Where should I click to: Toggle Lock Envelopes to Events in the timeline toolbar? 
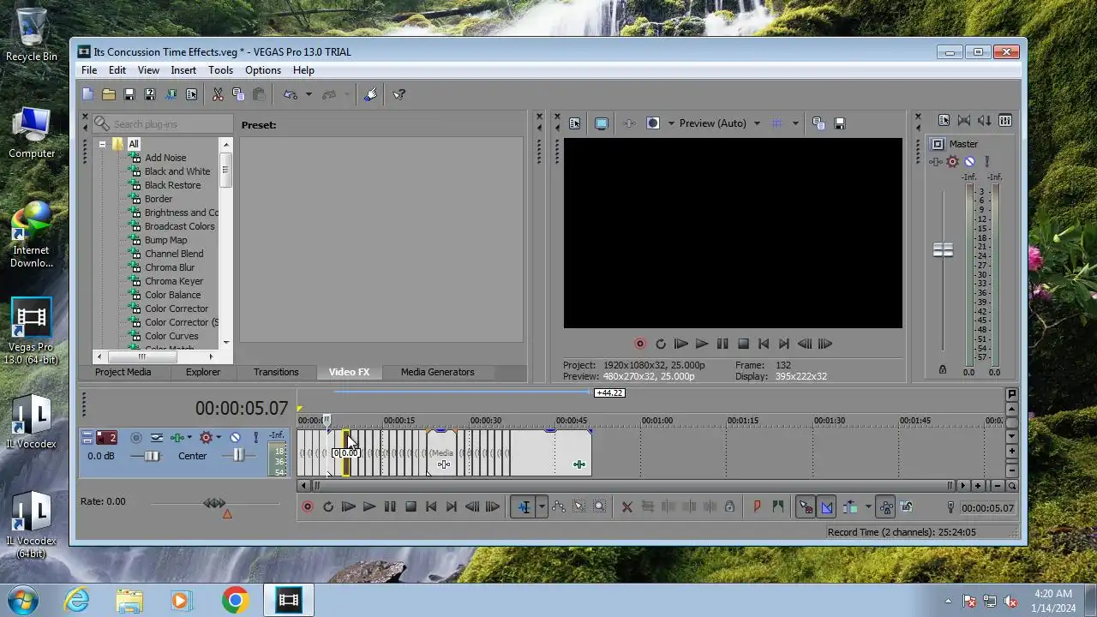pyautogui.click(x=885, y=507)
